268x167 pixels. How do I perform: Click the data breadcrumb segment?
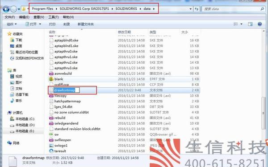coord(147,9)
